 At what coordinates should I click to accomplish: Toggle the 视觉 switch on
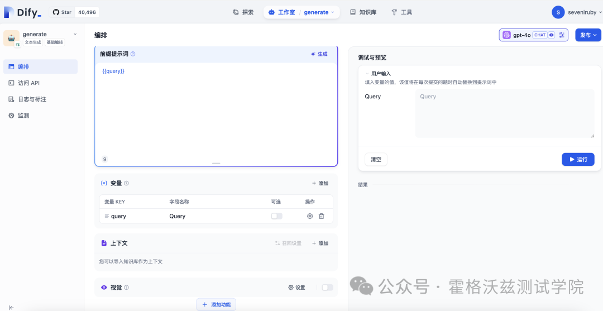(328, 288)
